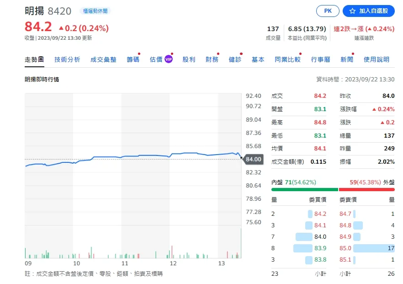Image resolution: width=403 pixels, height=284 pixels.
Task: Click the 內盤 71(54.62%) label
Action: click(x=293, y=182)
